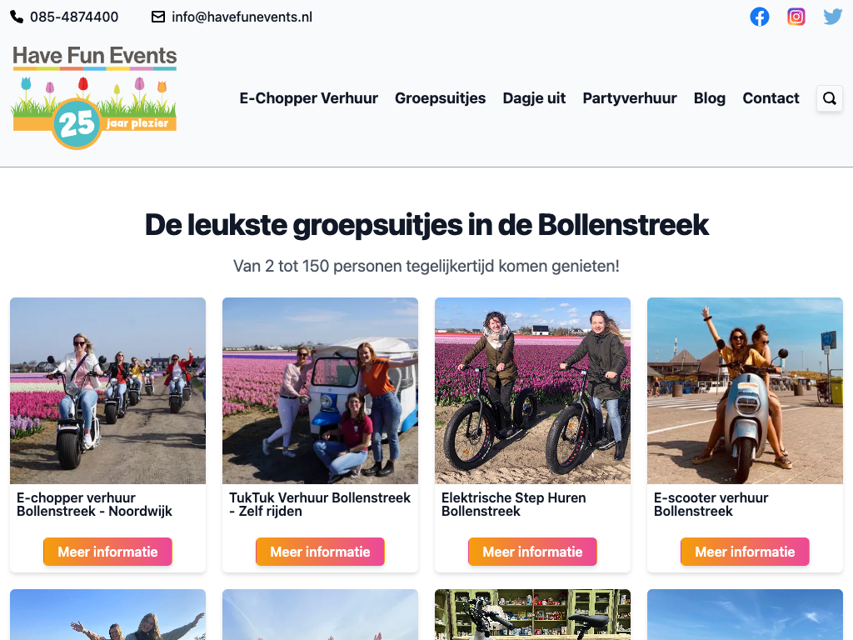Open the Instagram social icon
Image resolution: width=853 pixels, height=640 pixels.
point(796,17)
